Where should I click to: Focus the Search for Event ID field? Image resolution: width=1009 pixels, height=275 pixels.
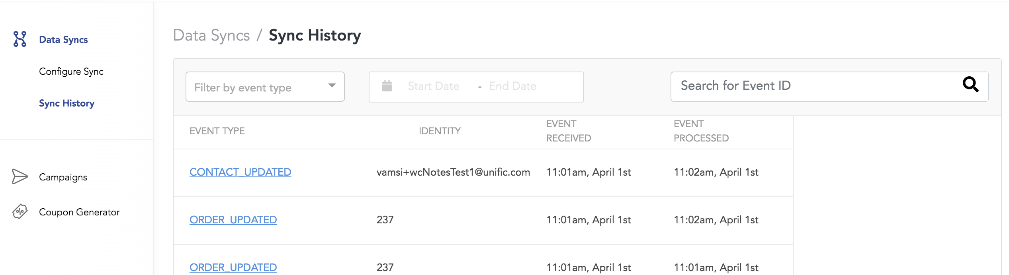click(x=830, y=87)
